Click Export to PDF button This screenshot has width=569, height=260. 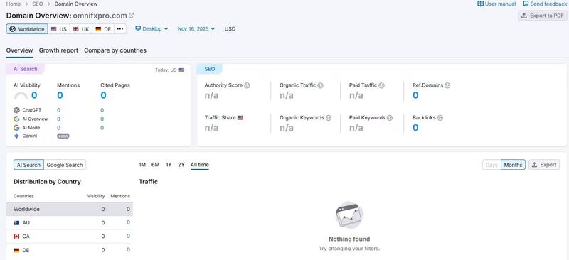543,16
